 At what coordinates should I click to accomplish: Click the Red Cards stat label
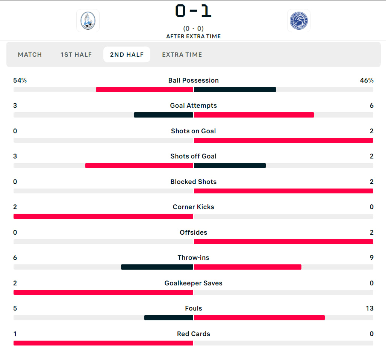[x=193, y=334]
